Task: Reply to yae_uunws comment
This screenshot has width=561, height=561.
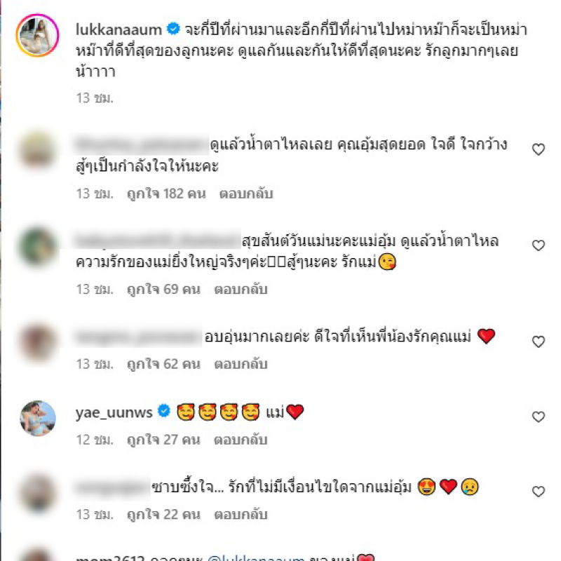Action: tap(241, 440)
